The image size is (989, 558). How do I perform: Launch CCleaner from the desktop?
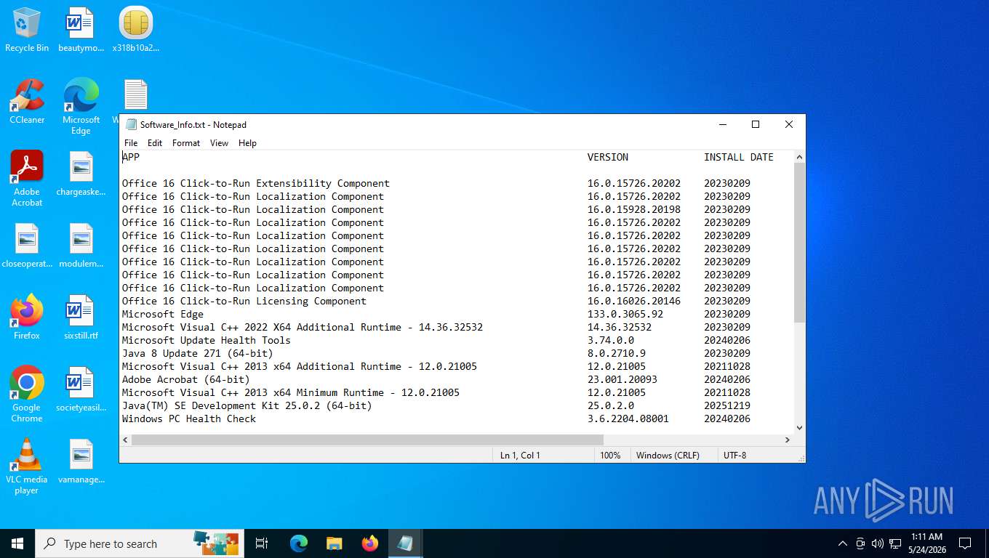pos(27,102)
